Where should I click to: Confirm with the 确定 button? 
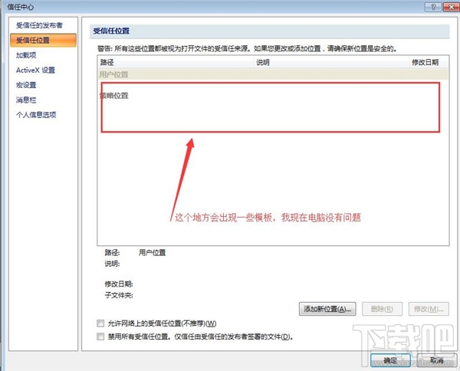click(x=390, y=360)
